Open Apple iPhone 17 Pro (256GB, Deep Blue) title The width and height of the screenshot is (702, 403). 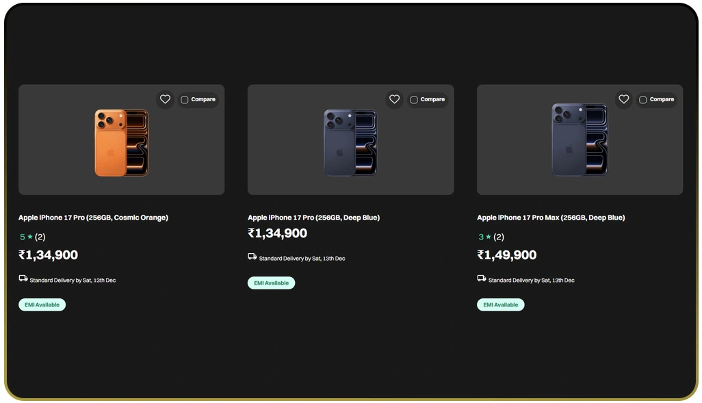[313, 218]
